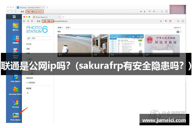Launch Photo Station from DSM desktop
Screen dimensions: 192x128
point(16,117)
